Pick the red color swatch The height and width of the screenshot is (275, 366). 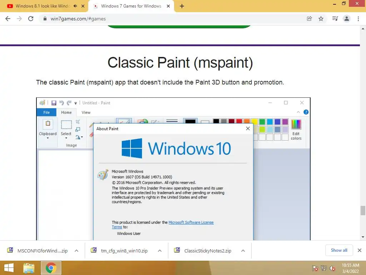(239, 122)
